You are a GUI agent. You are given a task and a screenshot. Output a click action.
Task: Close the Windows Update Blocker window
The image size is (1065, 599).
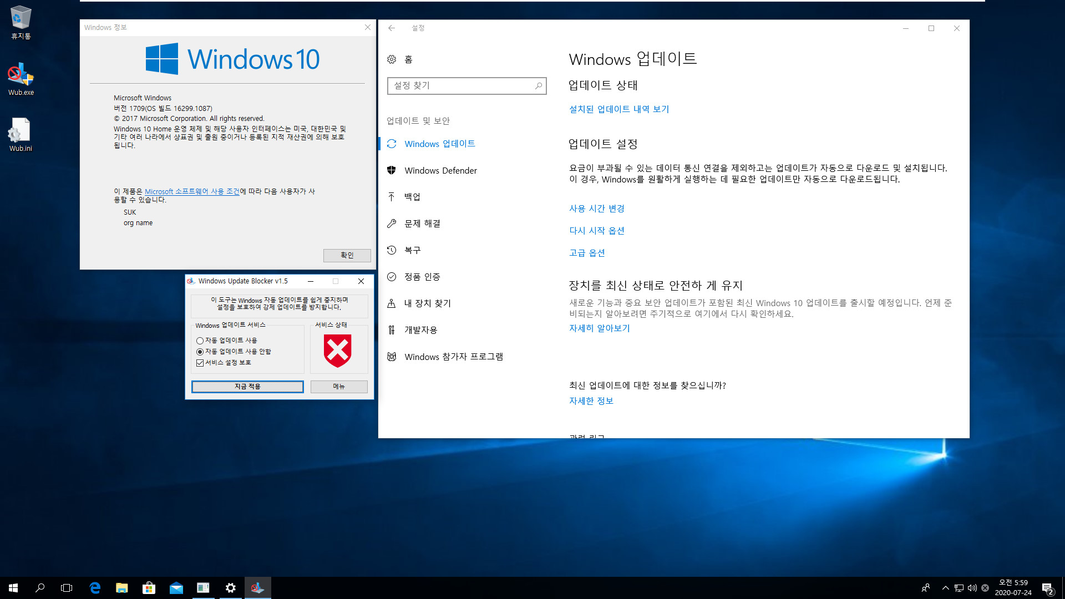coord(361,281)
